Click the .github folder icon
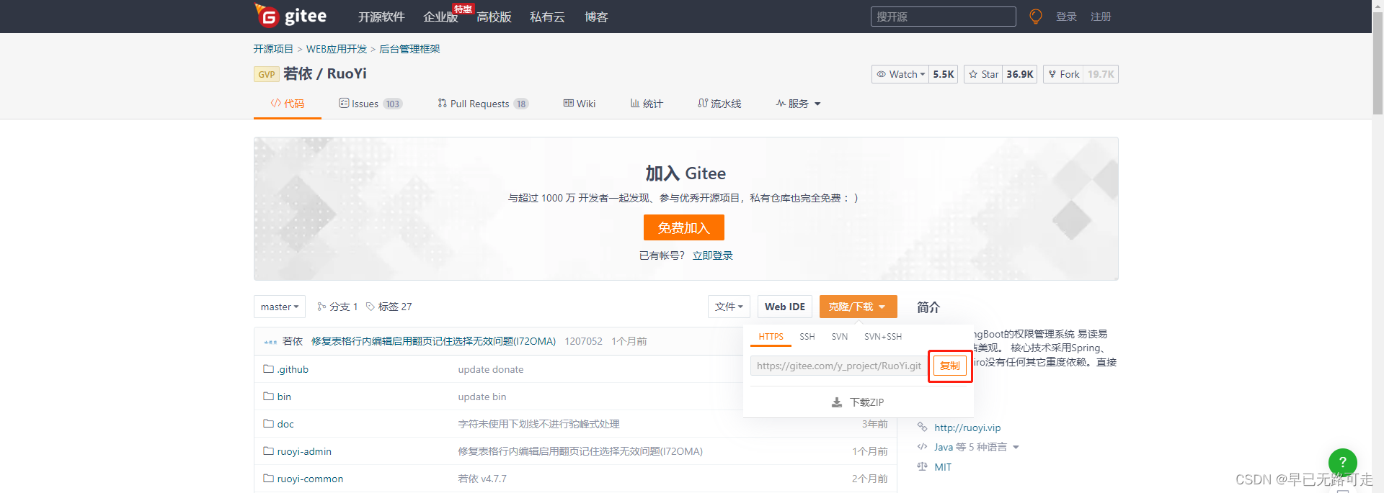The image size is (1384, 493). point(268,369)
